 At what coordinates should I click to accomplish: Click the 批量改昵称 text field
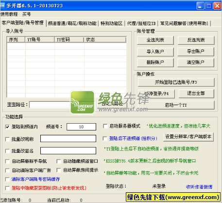[68, 139]
